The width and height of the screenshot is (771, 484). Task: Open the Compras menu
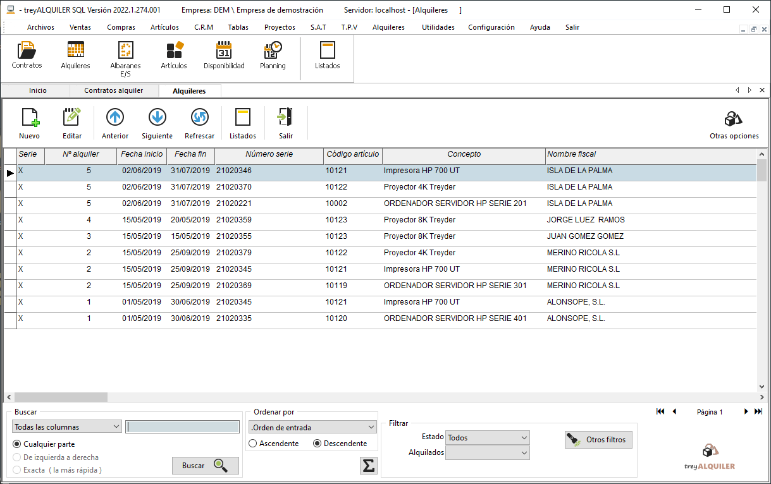coord(121,27)
